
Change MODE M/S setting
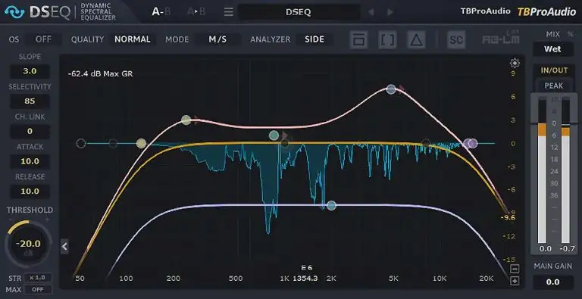pos(217,39)
